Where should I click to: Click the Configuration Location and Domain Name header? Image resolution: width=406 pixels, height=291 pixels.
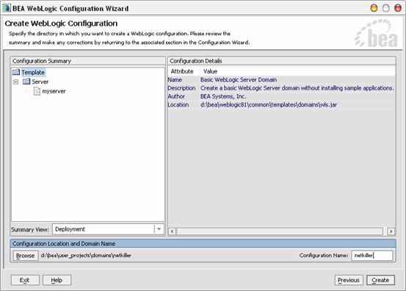coord(203,243)
